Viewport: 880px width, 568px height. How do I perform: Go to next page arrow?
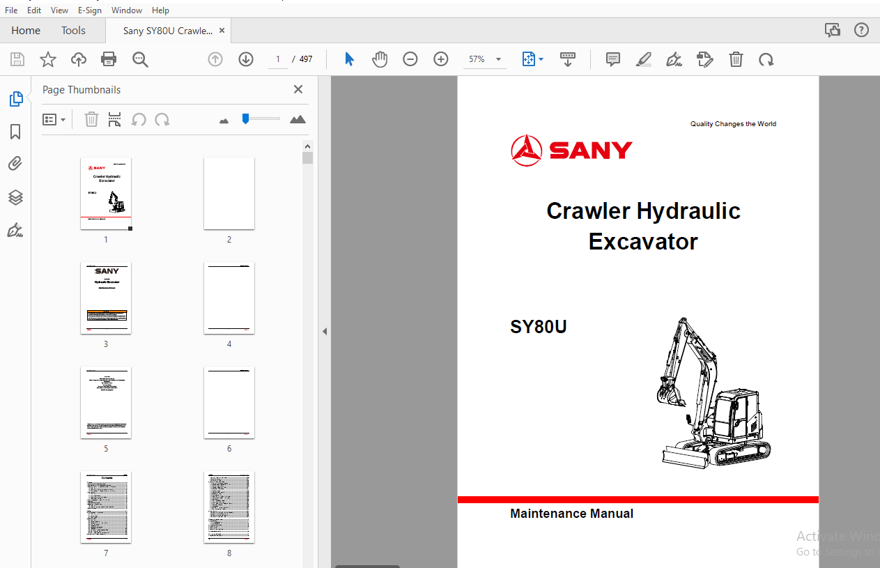pyautogui.click(x=246, y=59)
